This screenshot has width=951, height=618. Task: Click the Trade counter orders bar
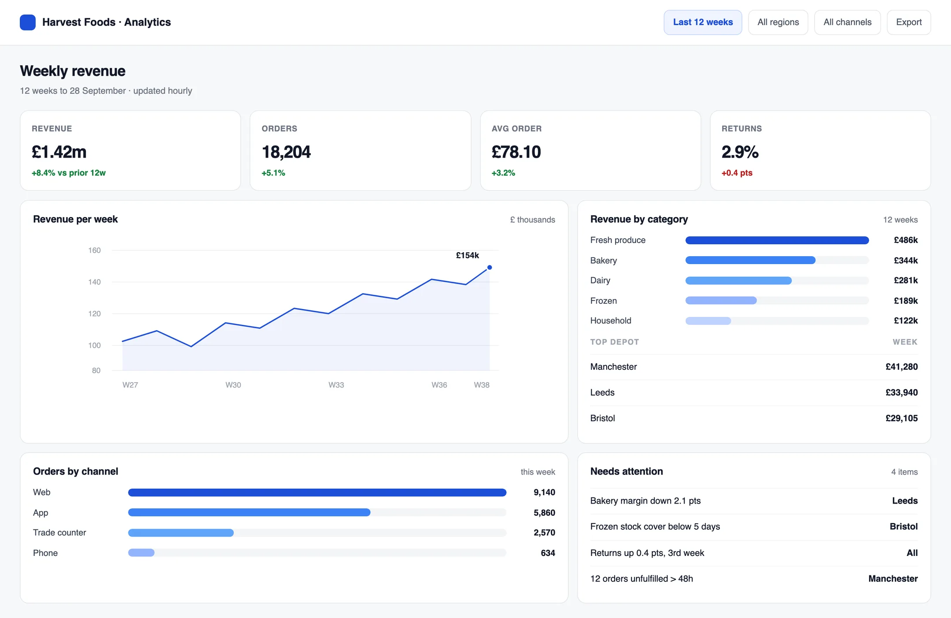tap(181, 533)
